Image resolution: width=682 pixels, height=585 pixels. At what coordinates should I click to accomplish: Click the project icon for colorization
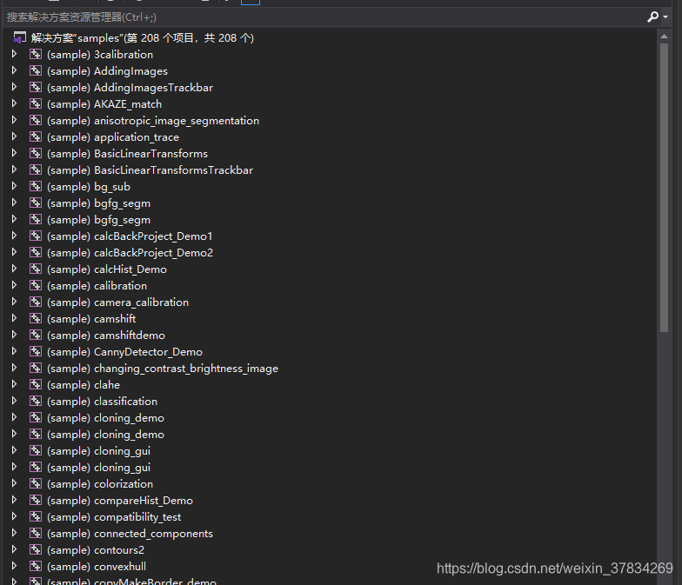pyautogui.click(x=36, y=483)
